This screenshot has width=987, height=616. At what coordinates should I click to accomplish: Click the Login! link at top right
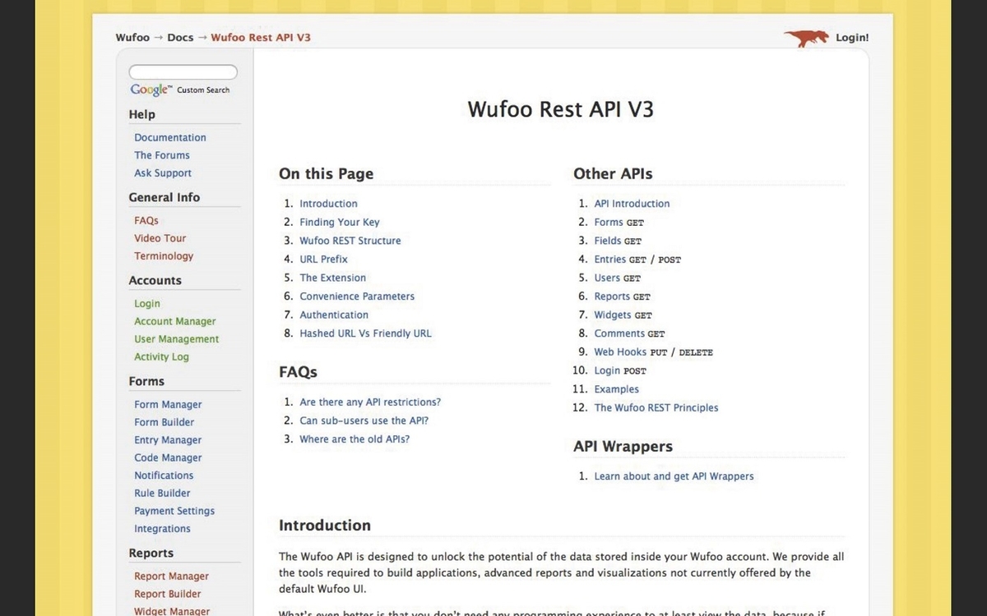[x=852, y=38]
